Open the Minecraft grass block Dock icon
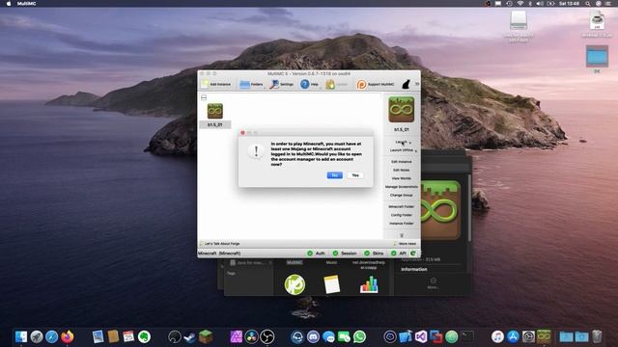618x347 pixels. pyautogui.click(x=206, y=336)
